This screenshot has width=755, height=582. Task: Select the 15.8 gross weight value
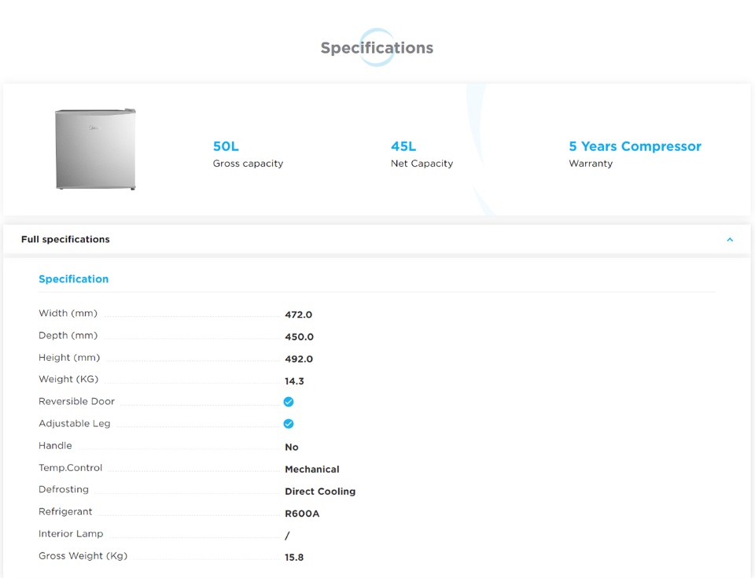tap(294, 558)
